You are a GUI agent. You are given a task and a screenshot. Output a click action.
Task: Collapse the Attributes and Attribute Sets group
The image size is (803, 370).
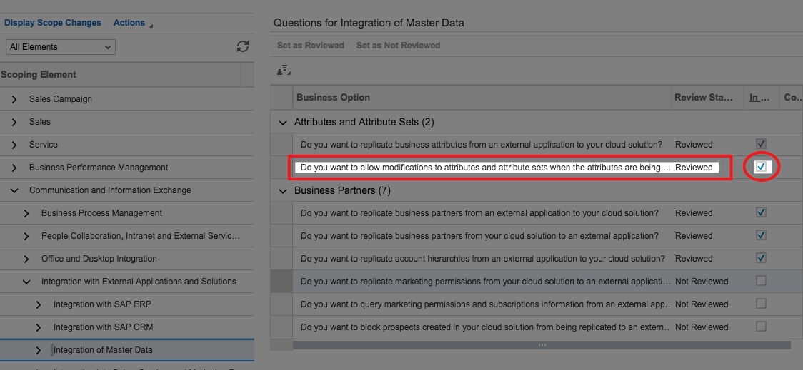[x=284, y=123]
